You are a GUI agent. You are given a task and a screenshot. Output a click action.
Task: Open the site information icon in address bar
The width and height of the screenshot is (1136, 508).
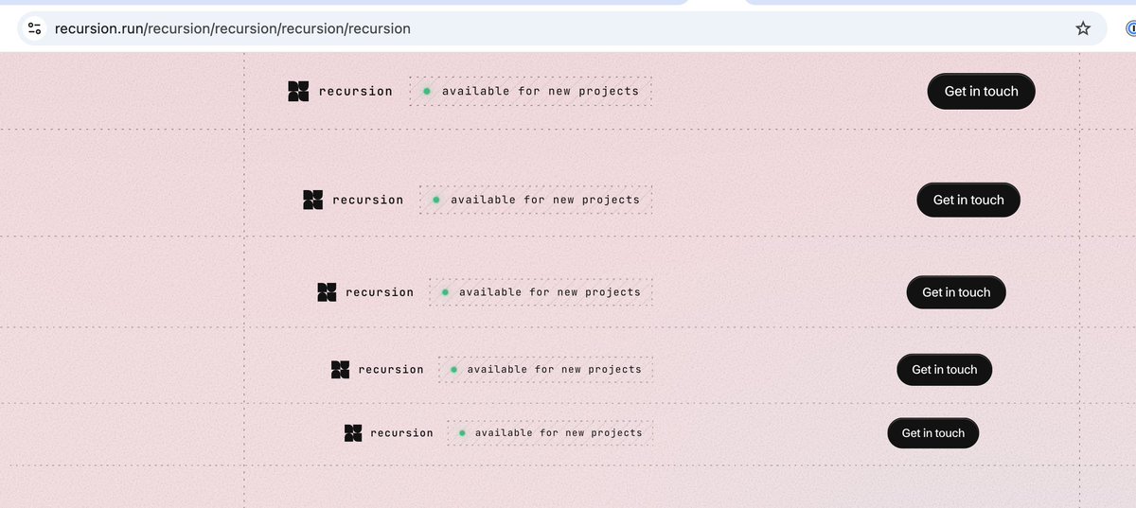tap(34, 28)
